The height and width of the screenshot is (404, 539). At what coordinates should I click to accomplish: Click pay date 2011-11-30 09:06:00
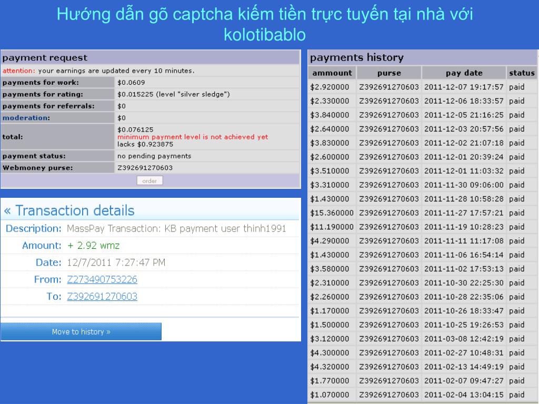tap(464, 185)
